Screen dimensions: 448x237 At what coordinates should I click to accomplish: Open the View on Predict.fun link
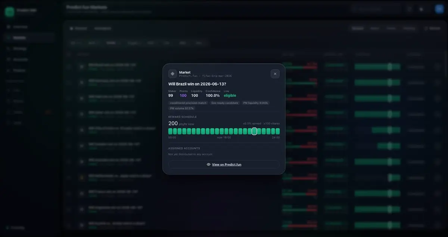pos(224,164)
